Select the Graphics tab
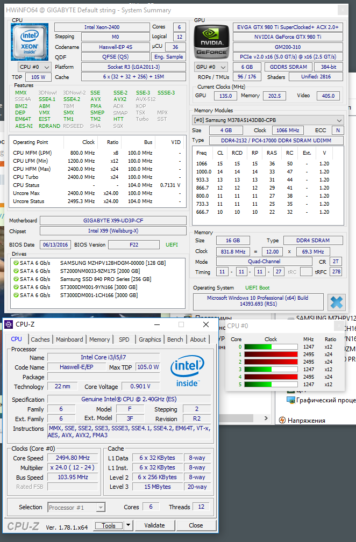 150,339
